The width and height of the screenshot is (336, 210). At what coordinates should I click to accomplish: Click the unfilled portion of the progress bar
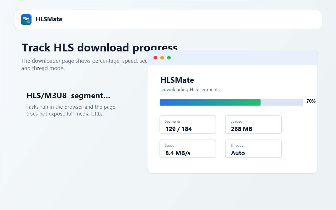tap(282, 102)
